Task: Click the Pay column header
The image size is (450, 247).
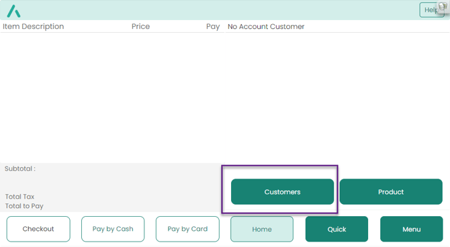Action: (213, 27)
